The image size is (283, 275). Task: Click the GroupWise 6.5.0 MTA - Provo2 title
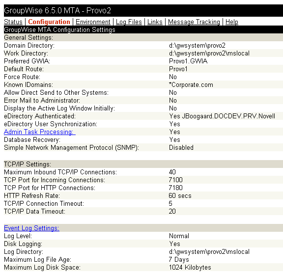[x=57, y=10]
